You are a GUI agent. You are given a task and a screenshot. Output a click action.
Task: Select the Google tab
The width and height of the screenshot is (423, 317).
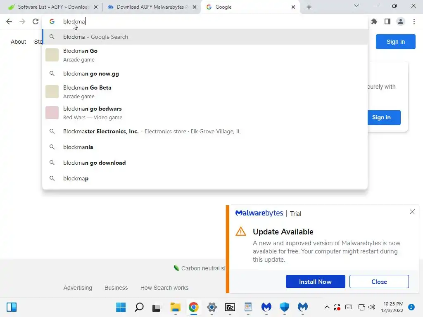[x=250, y=7]
